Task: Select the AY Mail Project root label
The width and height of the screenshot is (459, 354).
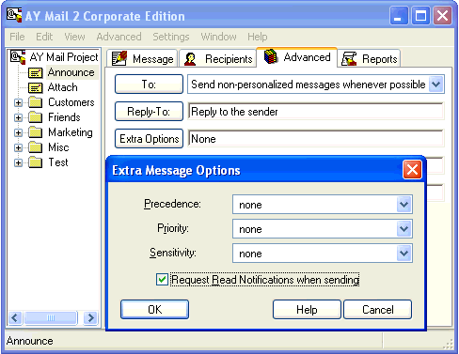Action: (64, 57)
